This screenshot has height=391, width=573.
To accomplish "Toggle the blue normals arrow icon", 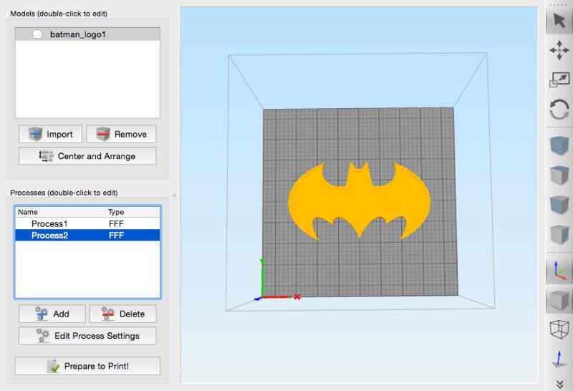I will pos(559,359).
